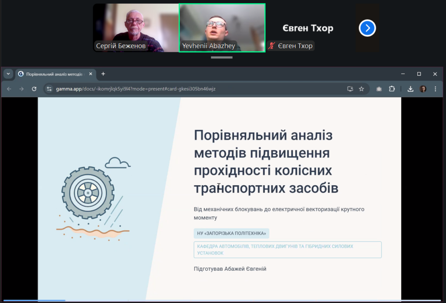Expand the tab search dropdown arrow
The width and height of the screenshot is (446, 303).
pos(8,74)
